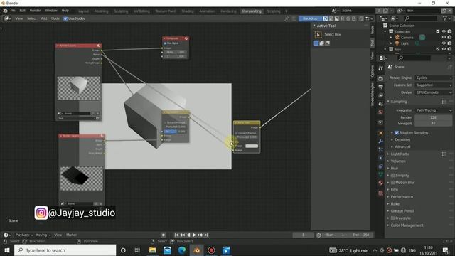The width and height of the screenshot is (455, 256).
Task: Toggle the Adaptive Sampling checkbox
Action: 397,133
